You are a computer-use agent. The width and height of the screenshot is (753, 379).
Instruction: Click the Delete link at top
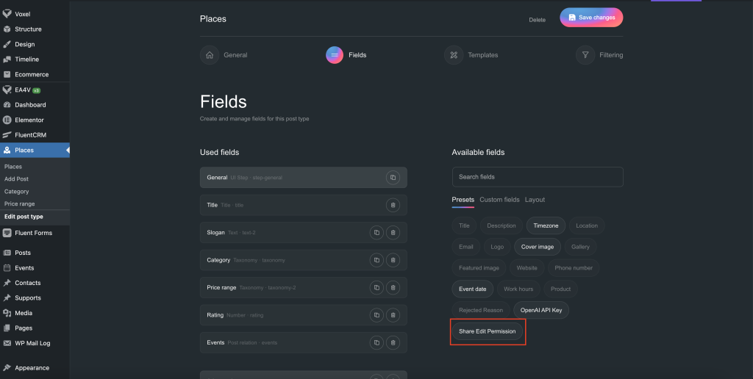537,20
